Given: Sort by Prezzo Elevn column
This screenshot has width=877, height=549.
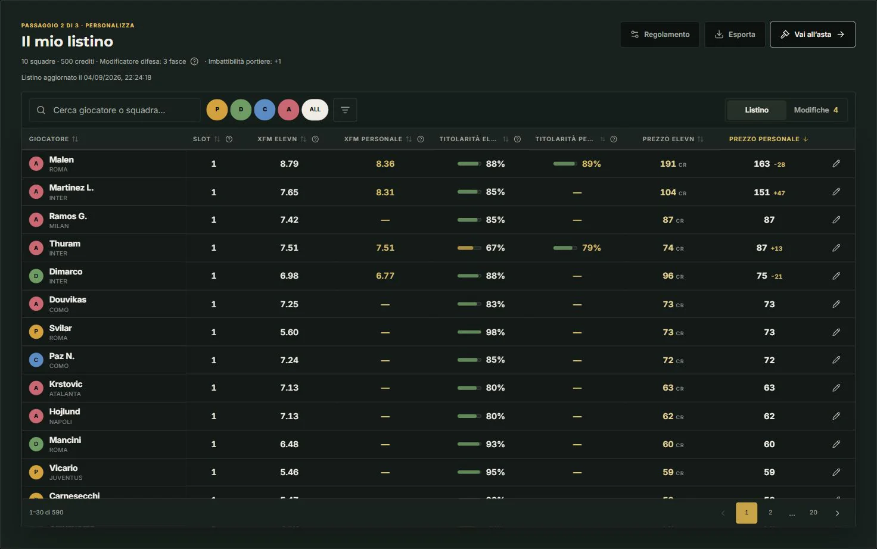Looking at the screenshot, I should [673, 139].
